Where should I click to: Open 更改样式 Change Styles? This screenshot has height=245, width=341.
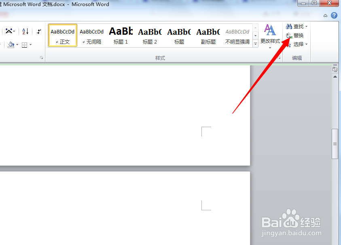(270, 36)
